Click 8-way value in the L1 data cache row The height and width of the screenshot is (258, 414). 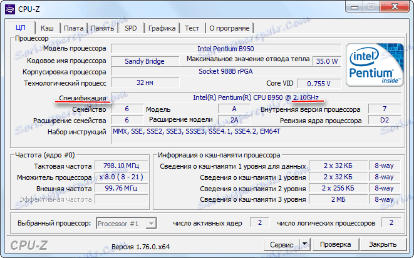pos(384,166)
